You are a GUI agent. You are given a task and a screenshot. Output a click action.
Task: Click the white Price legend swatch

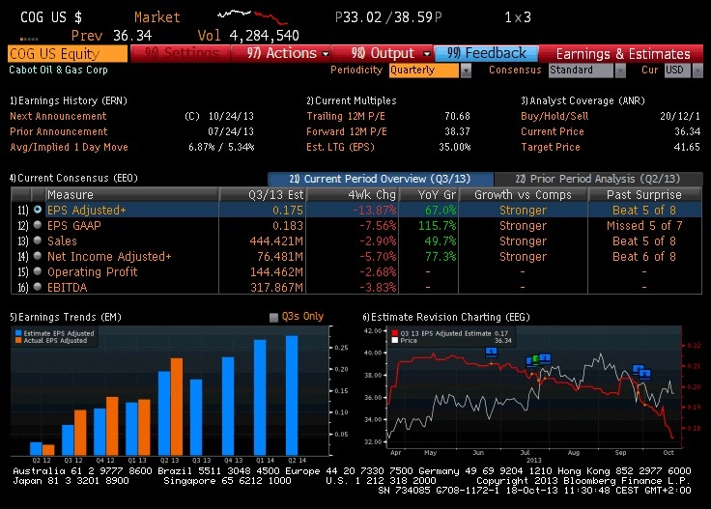tap(395, 340)
